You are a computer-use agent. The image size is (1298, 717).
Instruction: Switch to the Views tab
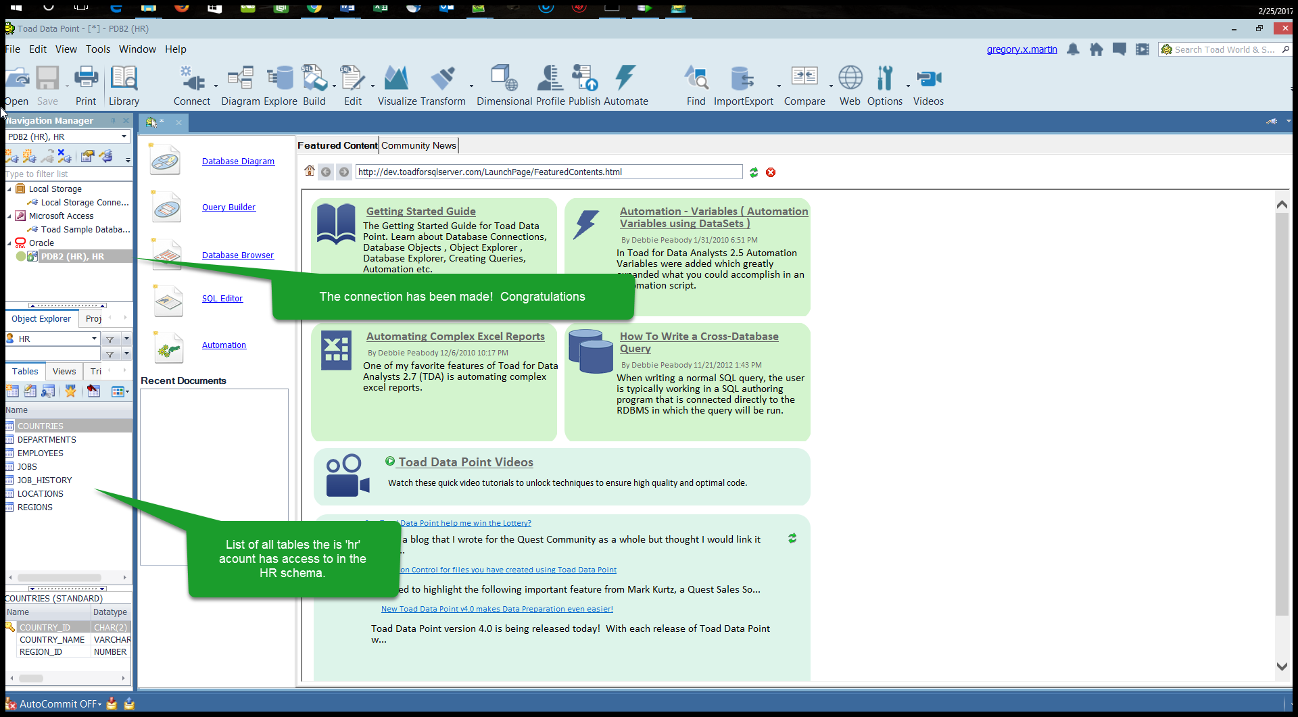(64, 371)
